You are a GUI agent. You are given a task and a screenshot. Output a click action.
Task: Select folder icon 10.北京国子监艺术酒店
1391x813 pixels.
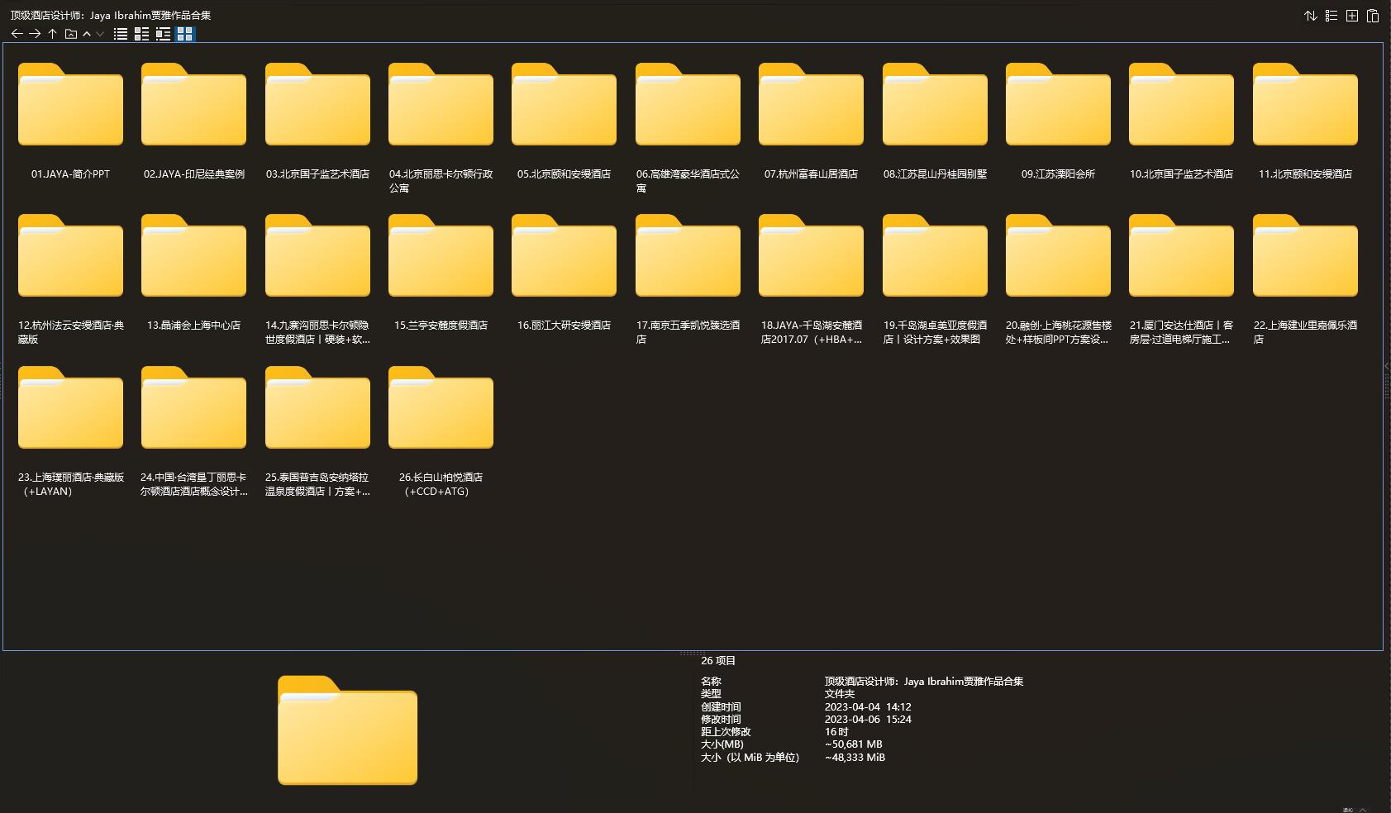click(1181, 104)
